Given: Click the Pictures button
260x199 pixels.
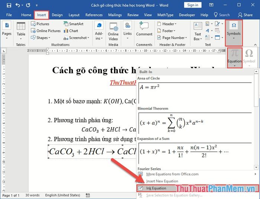Looking at the screenshot, I should (40, 24).
